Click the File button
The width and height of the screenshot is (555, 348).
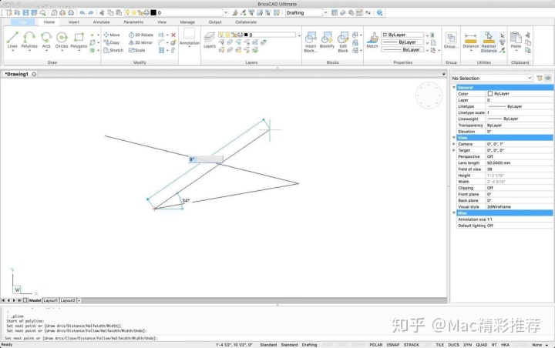click(22, 22)
